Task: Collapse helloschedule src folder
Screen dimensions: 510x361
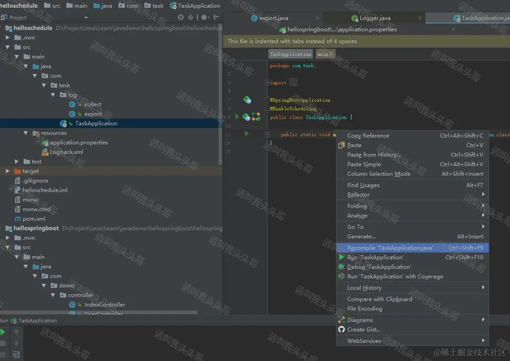Action: point(7,47)
